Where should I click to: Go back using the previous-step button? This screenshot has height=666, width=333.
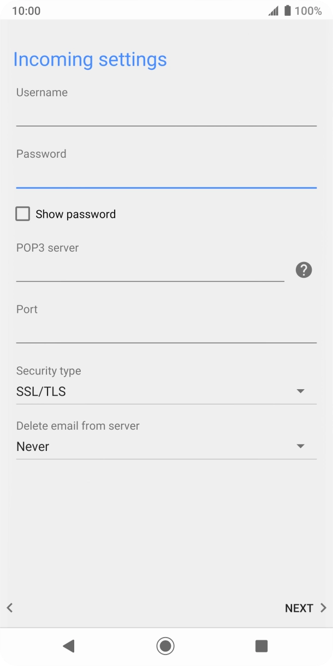9,608
